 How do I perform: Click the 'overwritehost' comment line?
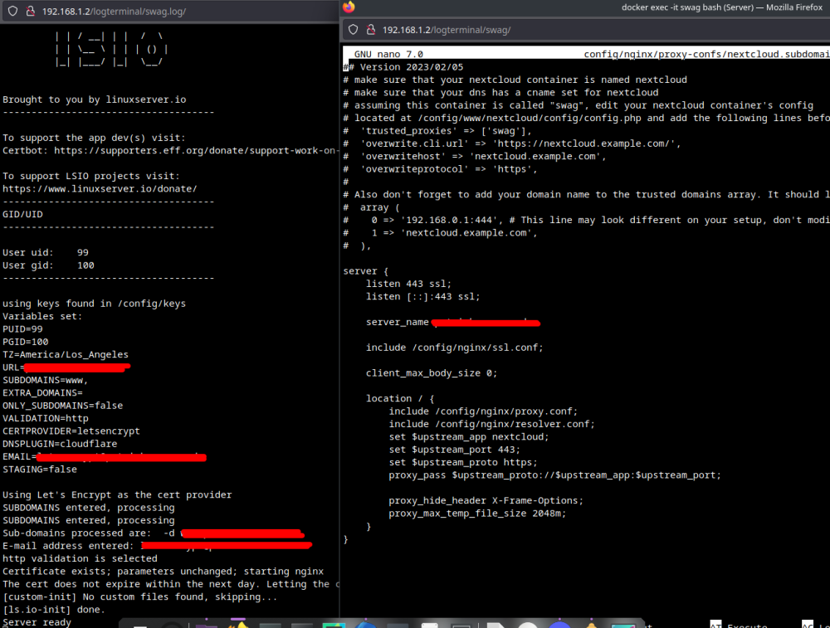475,156
